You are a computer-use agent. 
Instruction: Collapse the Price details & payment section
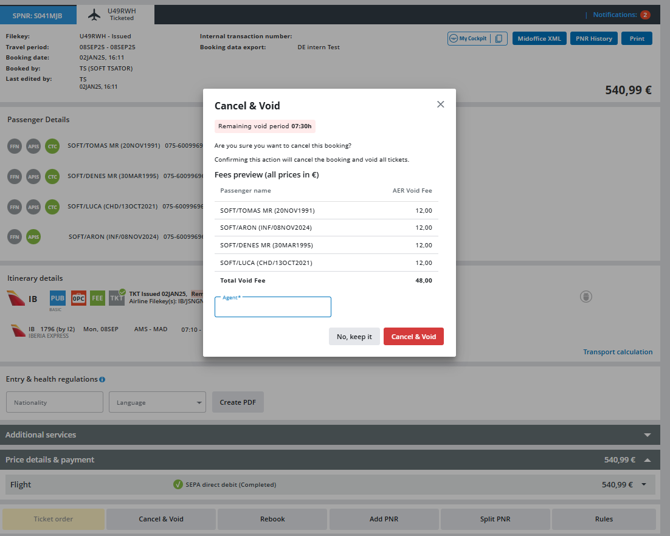point(648,460)
